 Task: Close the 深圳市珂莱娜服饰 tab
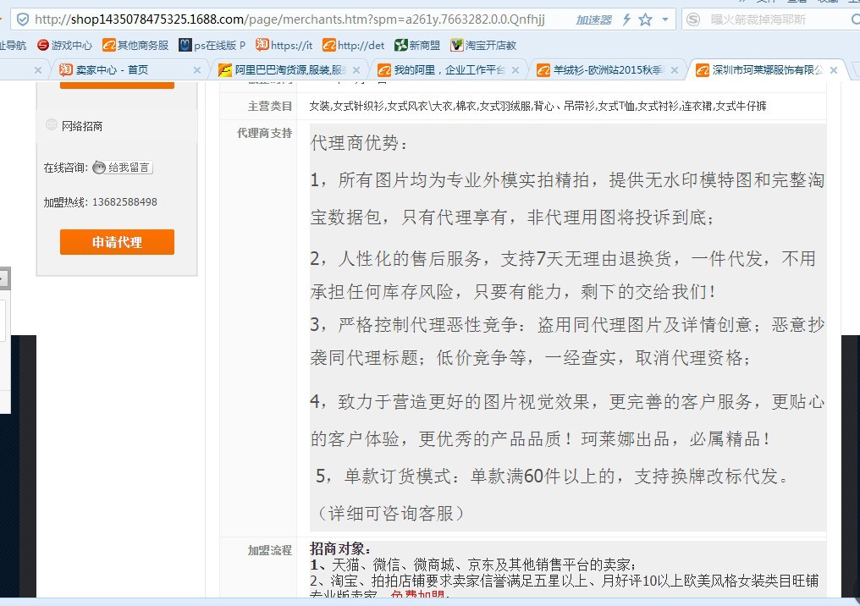click(x=834, y=70)
